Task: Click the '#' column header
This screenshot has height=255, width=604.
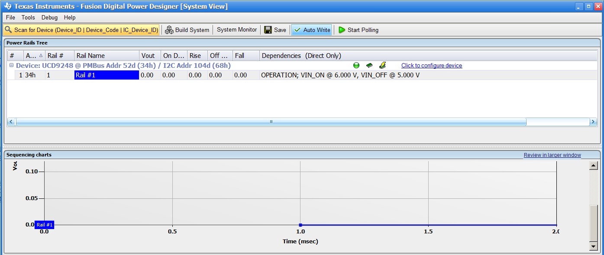Action: point(16,55)
